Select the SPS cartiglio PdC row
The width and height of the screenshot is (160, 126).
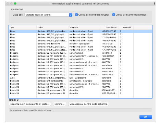81,81
